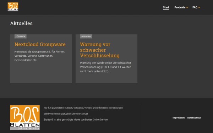Click footer text alle Preise netto
Viewport: 213px width, 133px height.
pos(66,113)
